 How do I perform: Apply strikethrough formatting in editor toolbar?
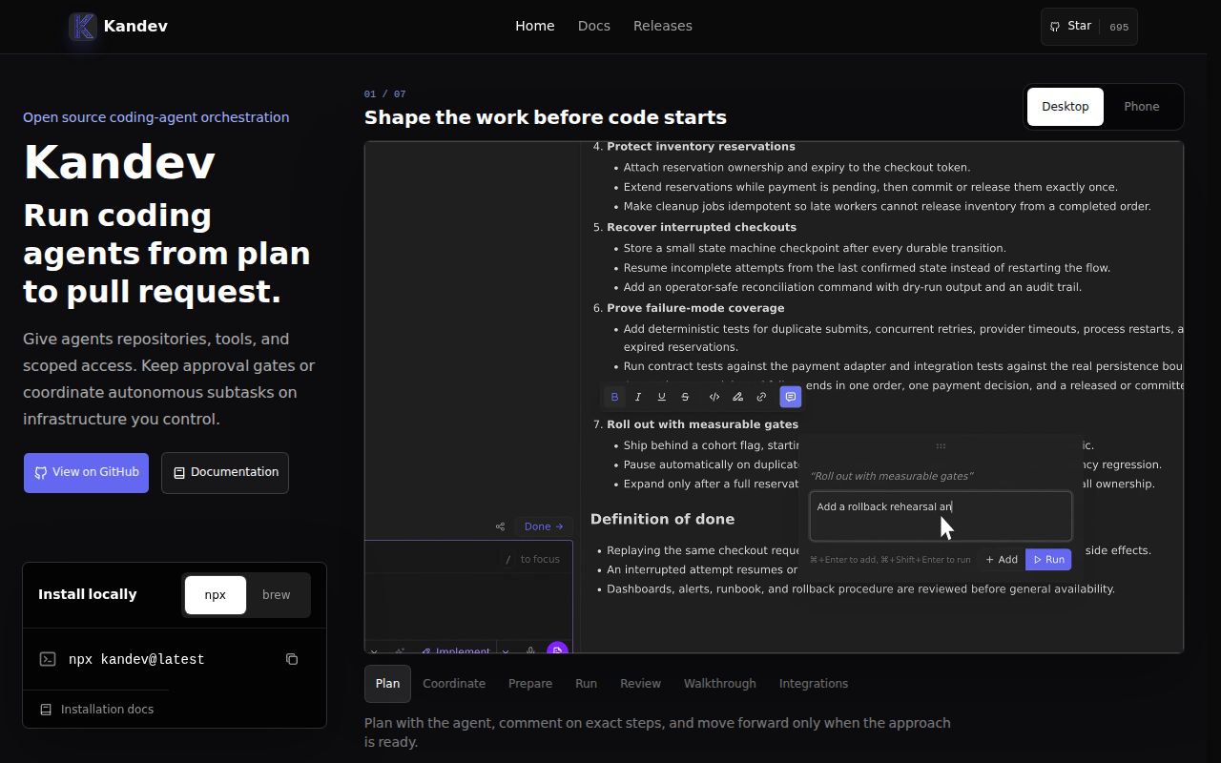(x=685, y=397)
